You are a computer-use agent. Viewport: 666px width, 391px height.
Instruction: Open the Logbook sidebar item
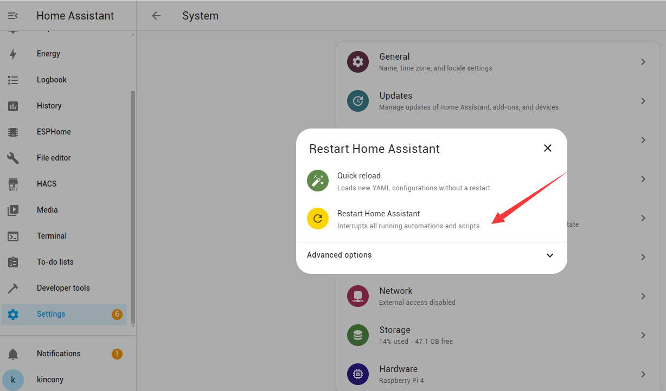pos(52,80)
